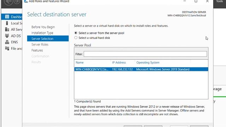
Task: Open the DNS sidebar icon
Action: [x=7, y=42]
